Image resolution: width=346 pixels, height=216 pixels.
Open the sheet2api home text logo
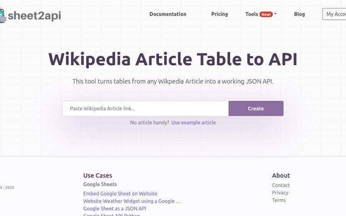pos(35,16)
